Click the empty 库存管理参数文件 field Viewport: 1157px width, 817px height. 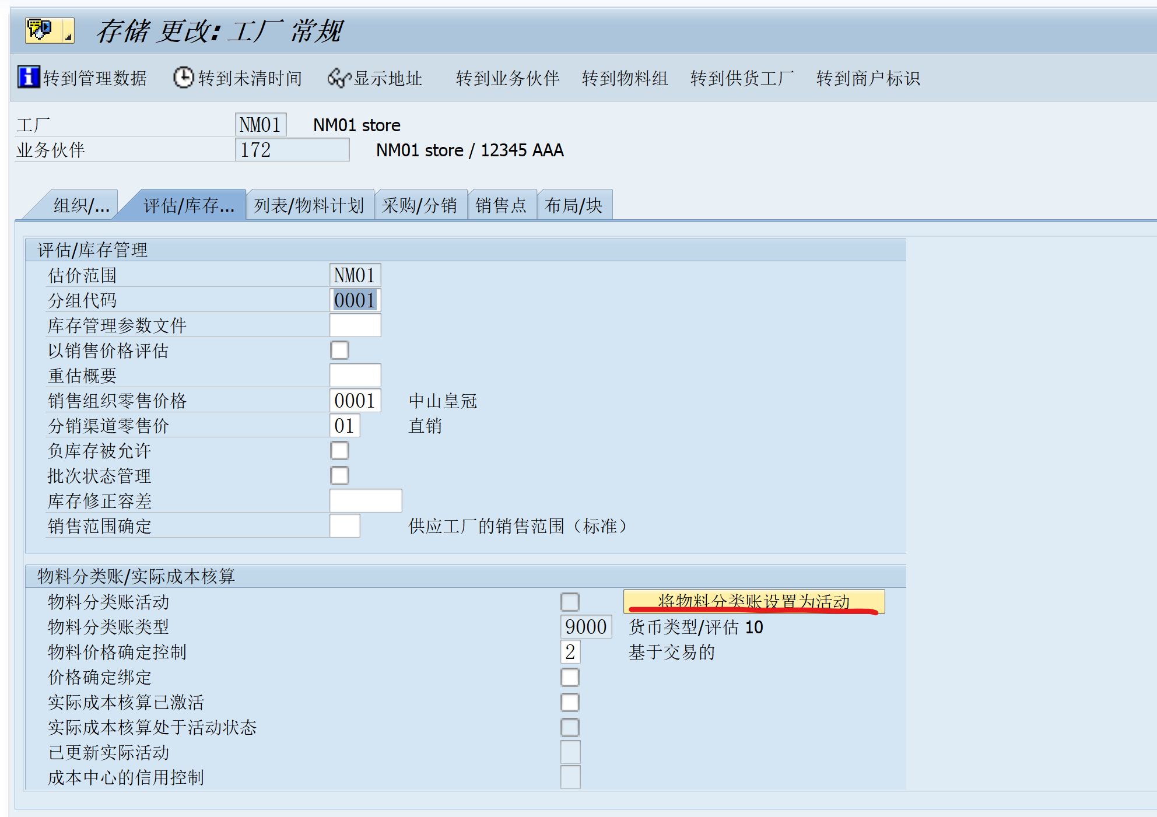point(355,325)
